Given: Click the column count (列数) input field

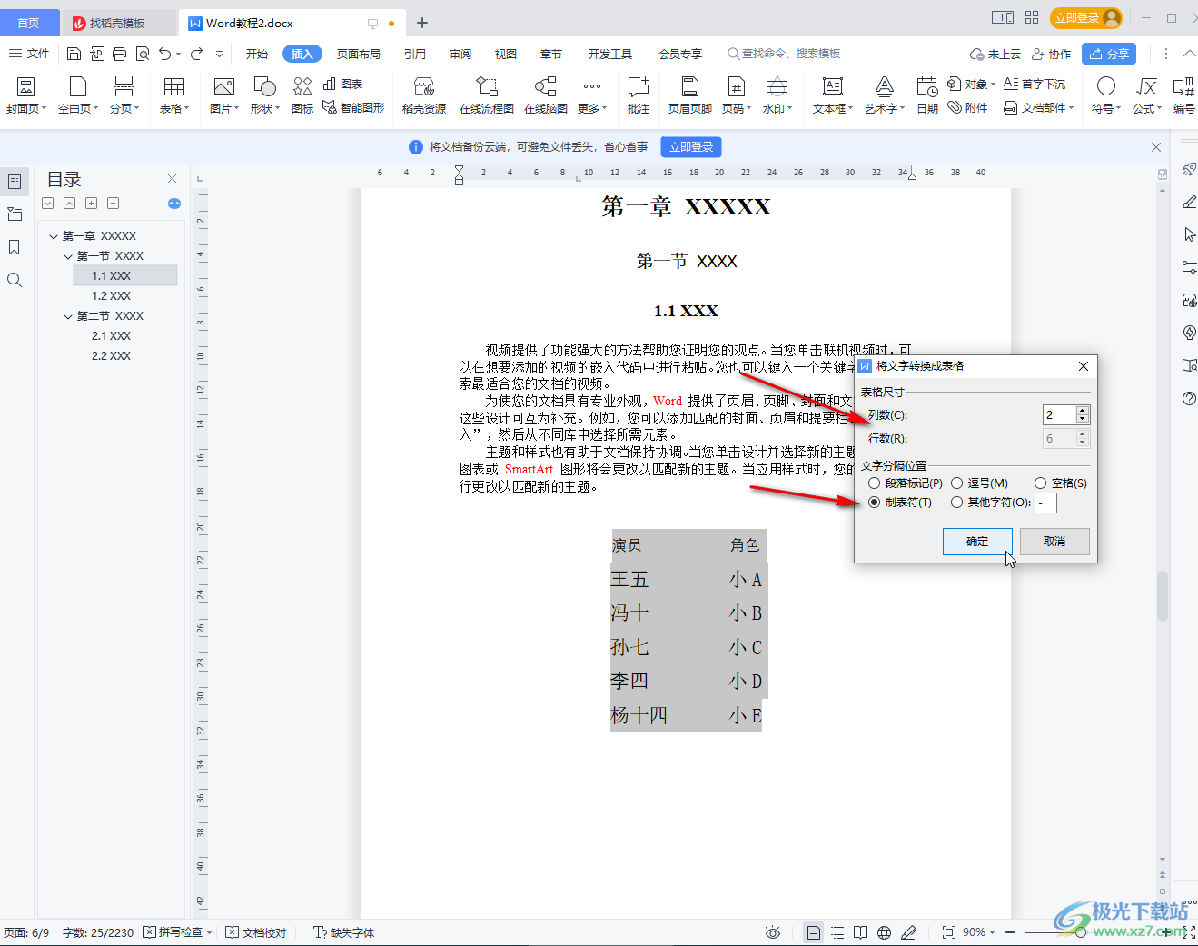Looking at the screenshot, I should (1059, 415).
